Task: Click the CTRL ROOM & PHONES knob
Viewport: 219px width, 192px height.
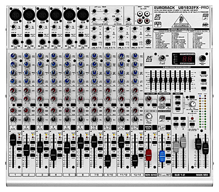Action: pos(192,104)
